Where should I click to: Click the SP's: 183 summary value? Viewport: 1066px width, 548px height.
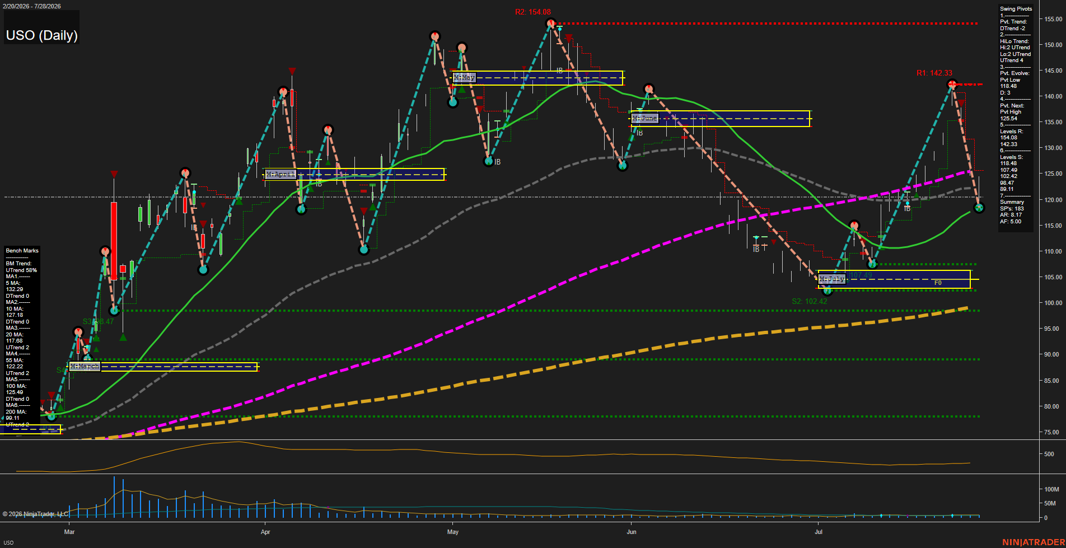click(x=1012, y=209)
